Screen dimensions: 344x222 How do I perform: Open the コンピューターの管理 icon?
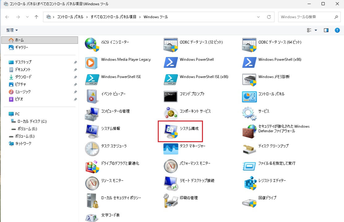(92, 114)
